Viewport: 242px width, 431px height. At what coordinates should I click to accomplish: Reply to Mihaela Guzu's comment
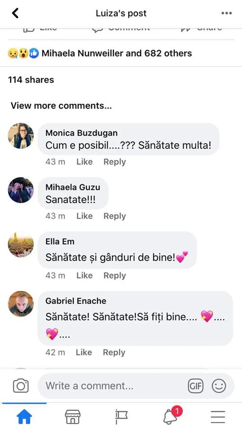[x=115, y=216]
